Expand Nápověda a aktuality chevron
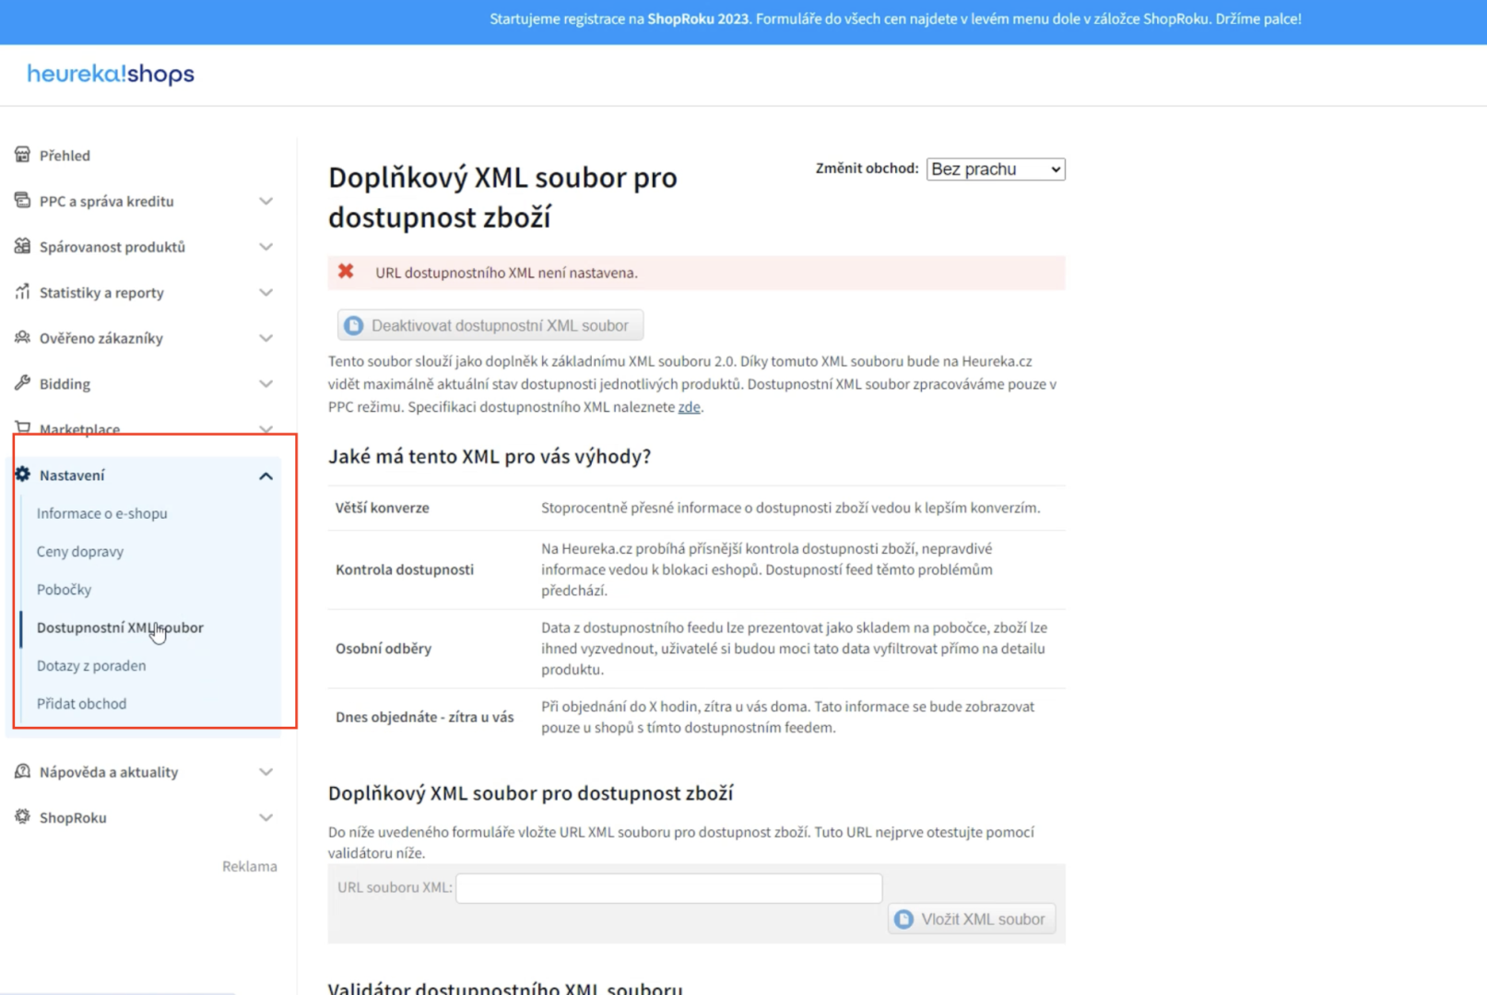1487x995 pixels. [266, 772]
